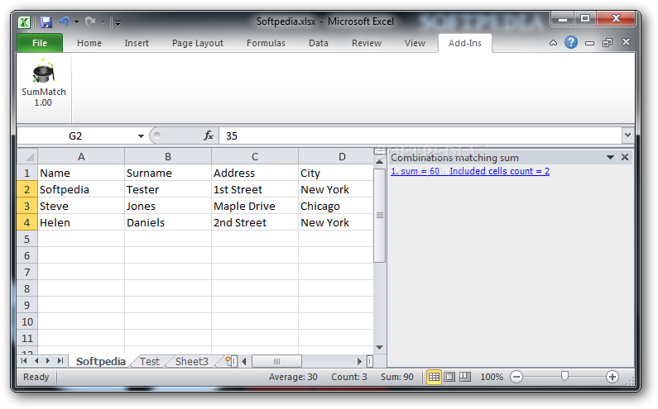Switch to Page Layout view in status bar

(x=449, y=377)
